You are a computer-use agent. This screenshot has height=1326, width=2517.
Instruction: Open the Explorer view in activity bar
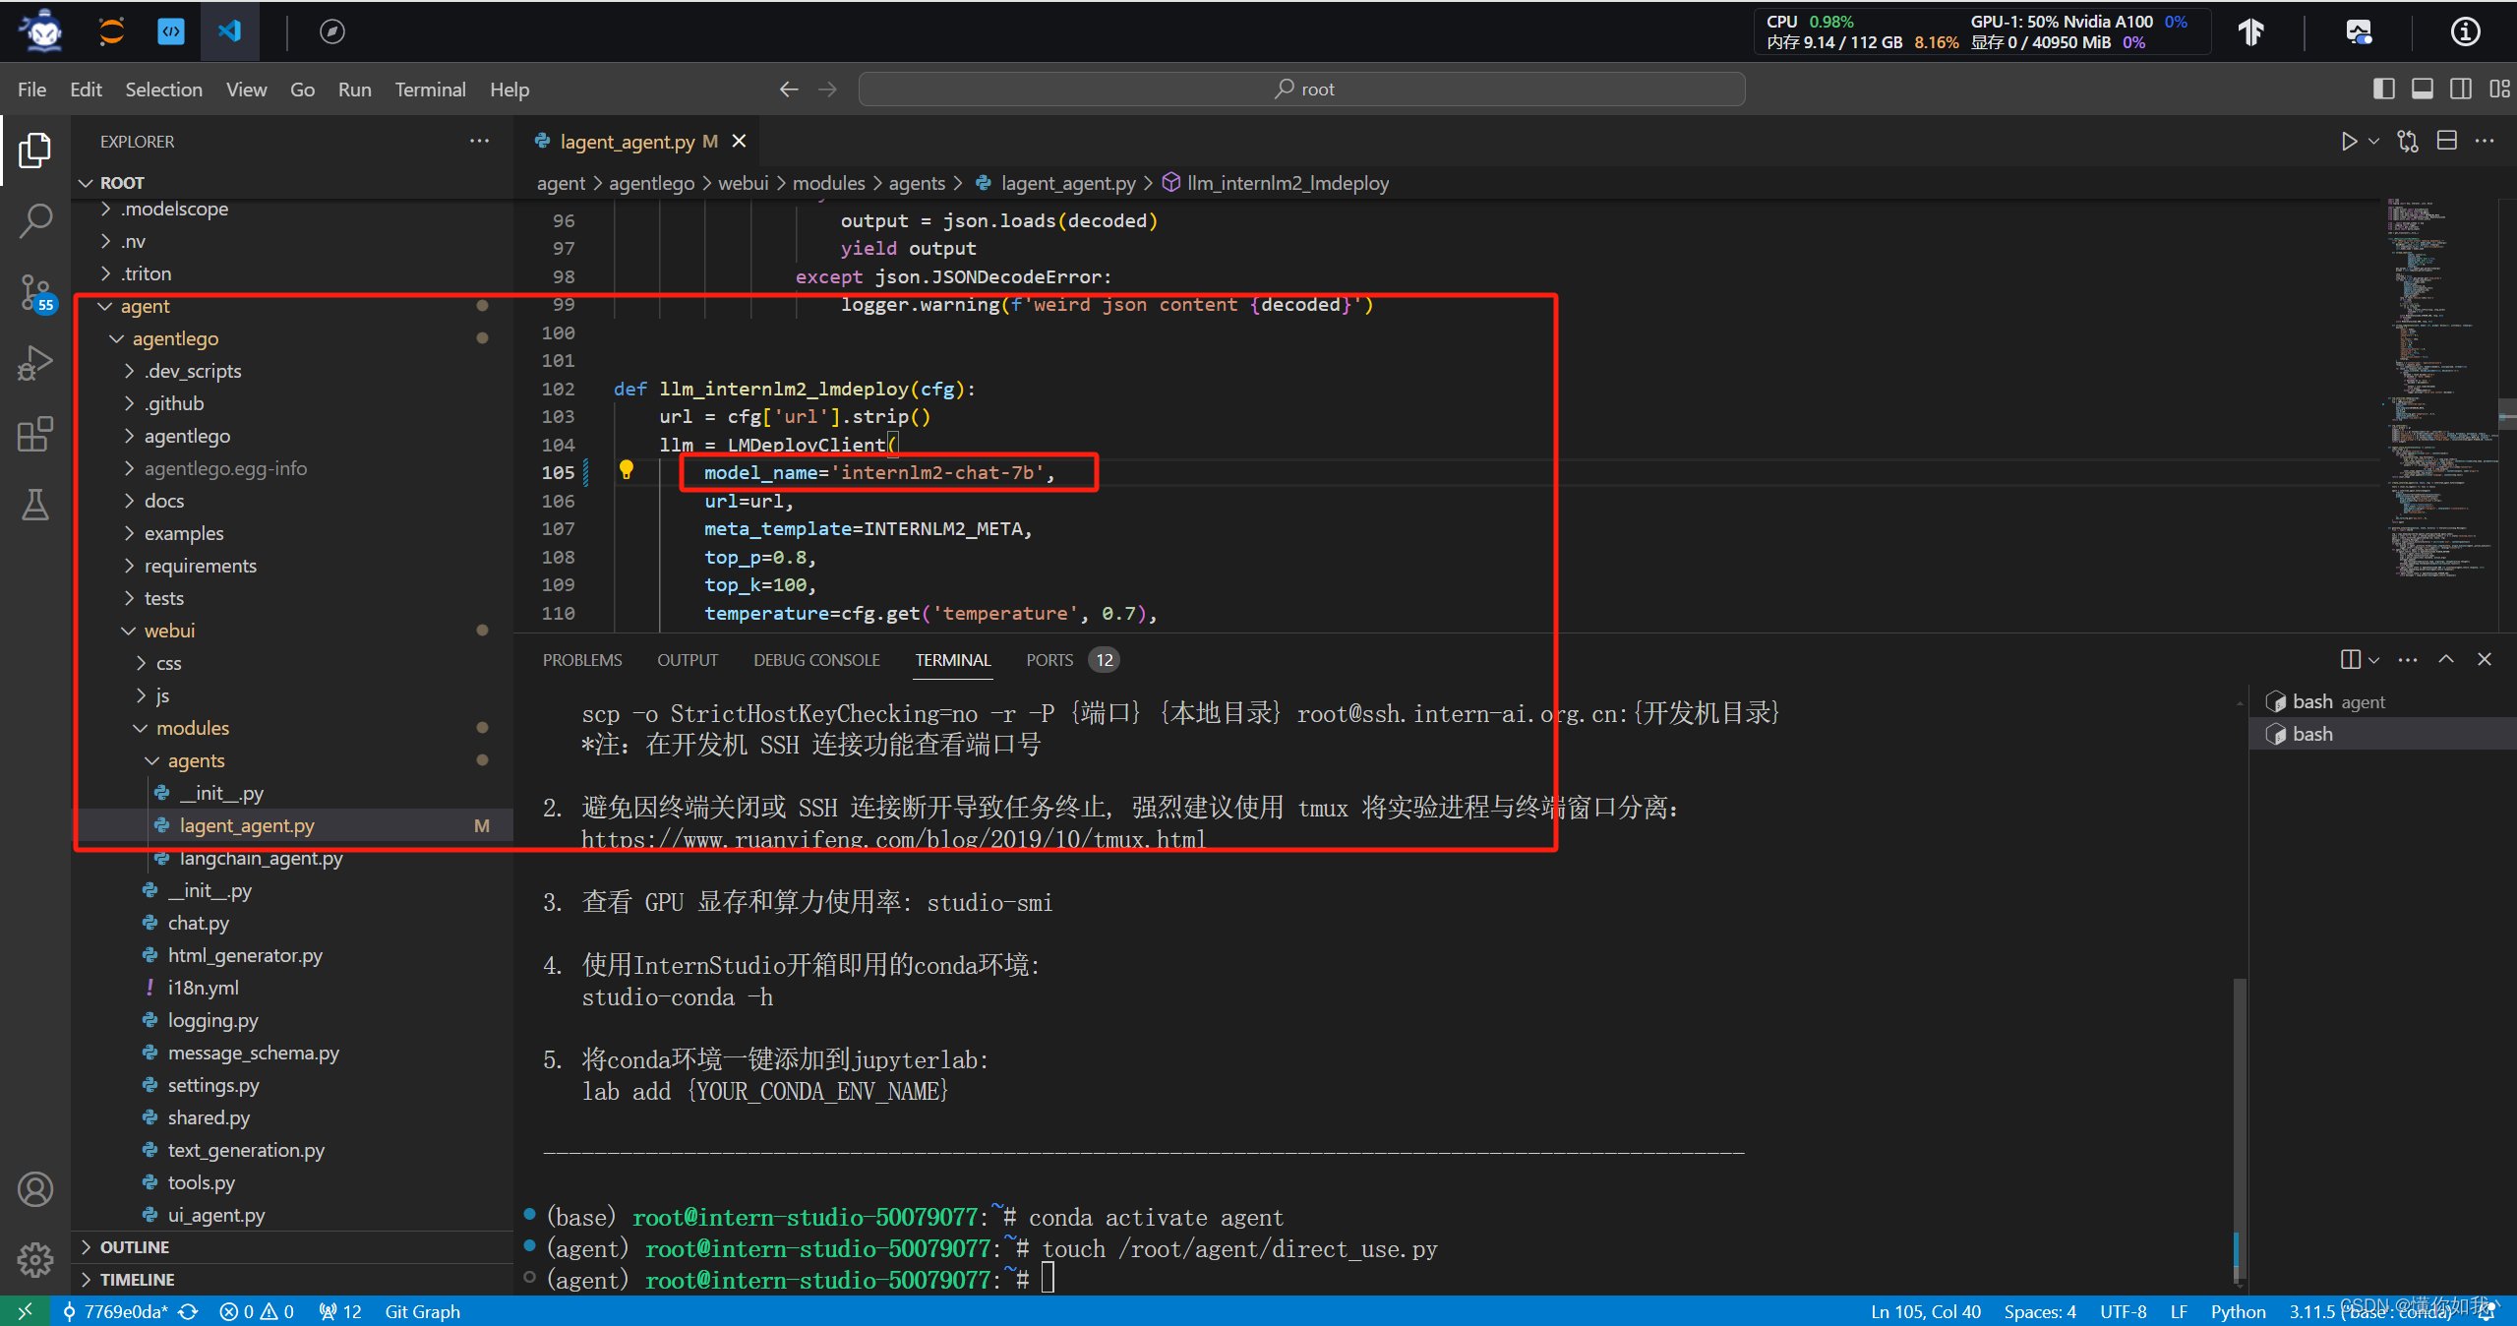(35, 151)
